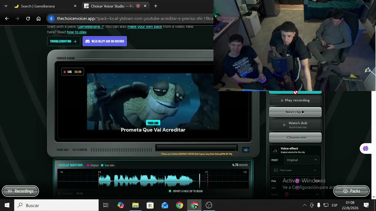Adjust the Pitch slider handle
The height and width of the screenshot is (211, 376).
[297, 181]
